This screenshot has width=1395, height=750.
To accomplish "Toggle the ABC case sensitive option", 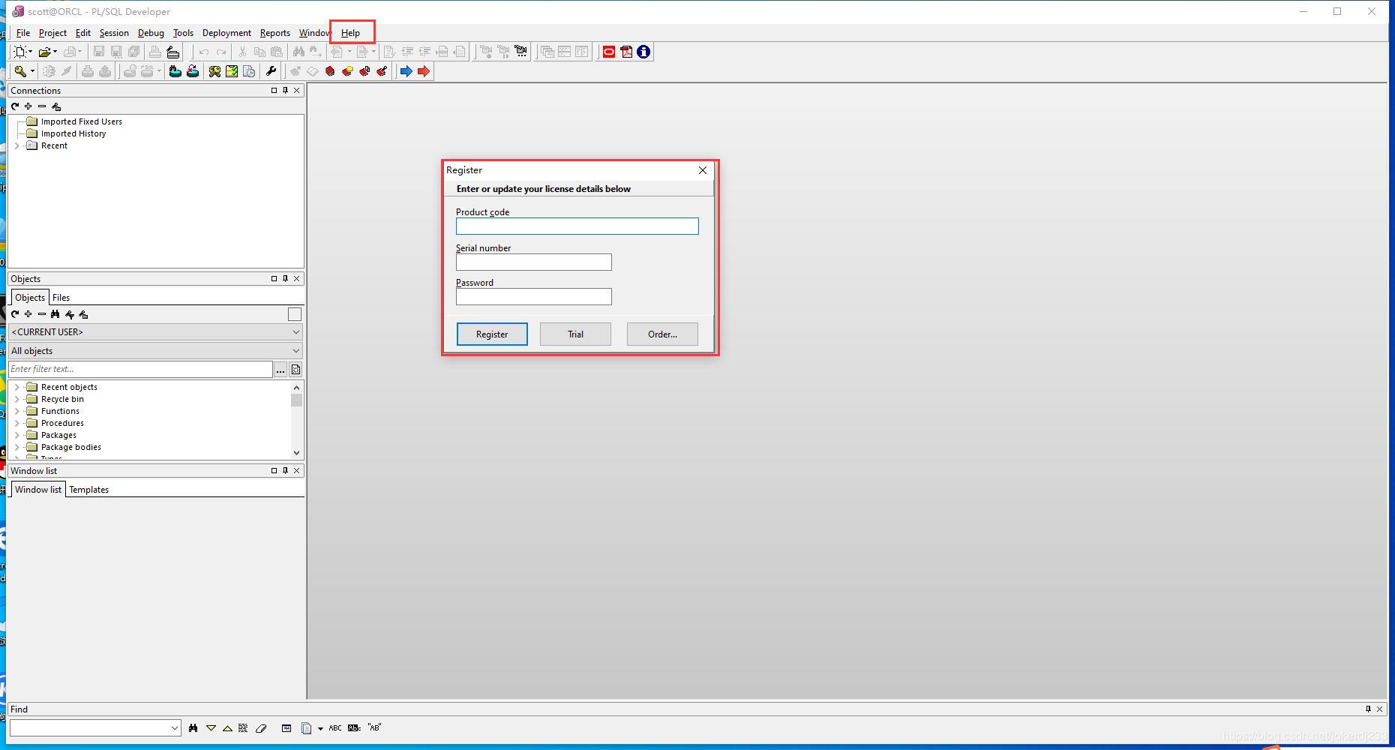I will click(335, 727).
